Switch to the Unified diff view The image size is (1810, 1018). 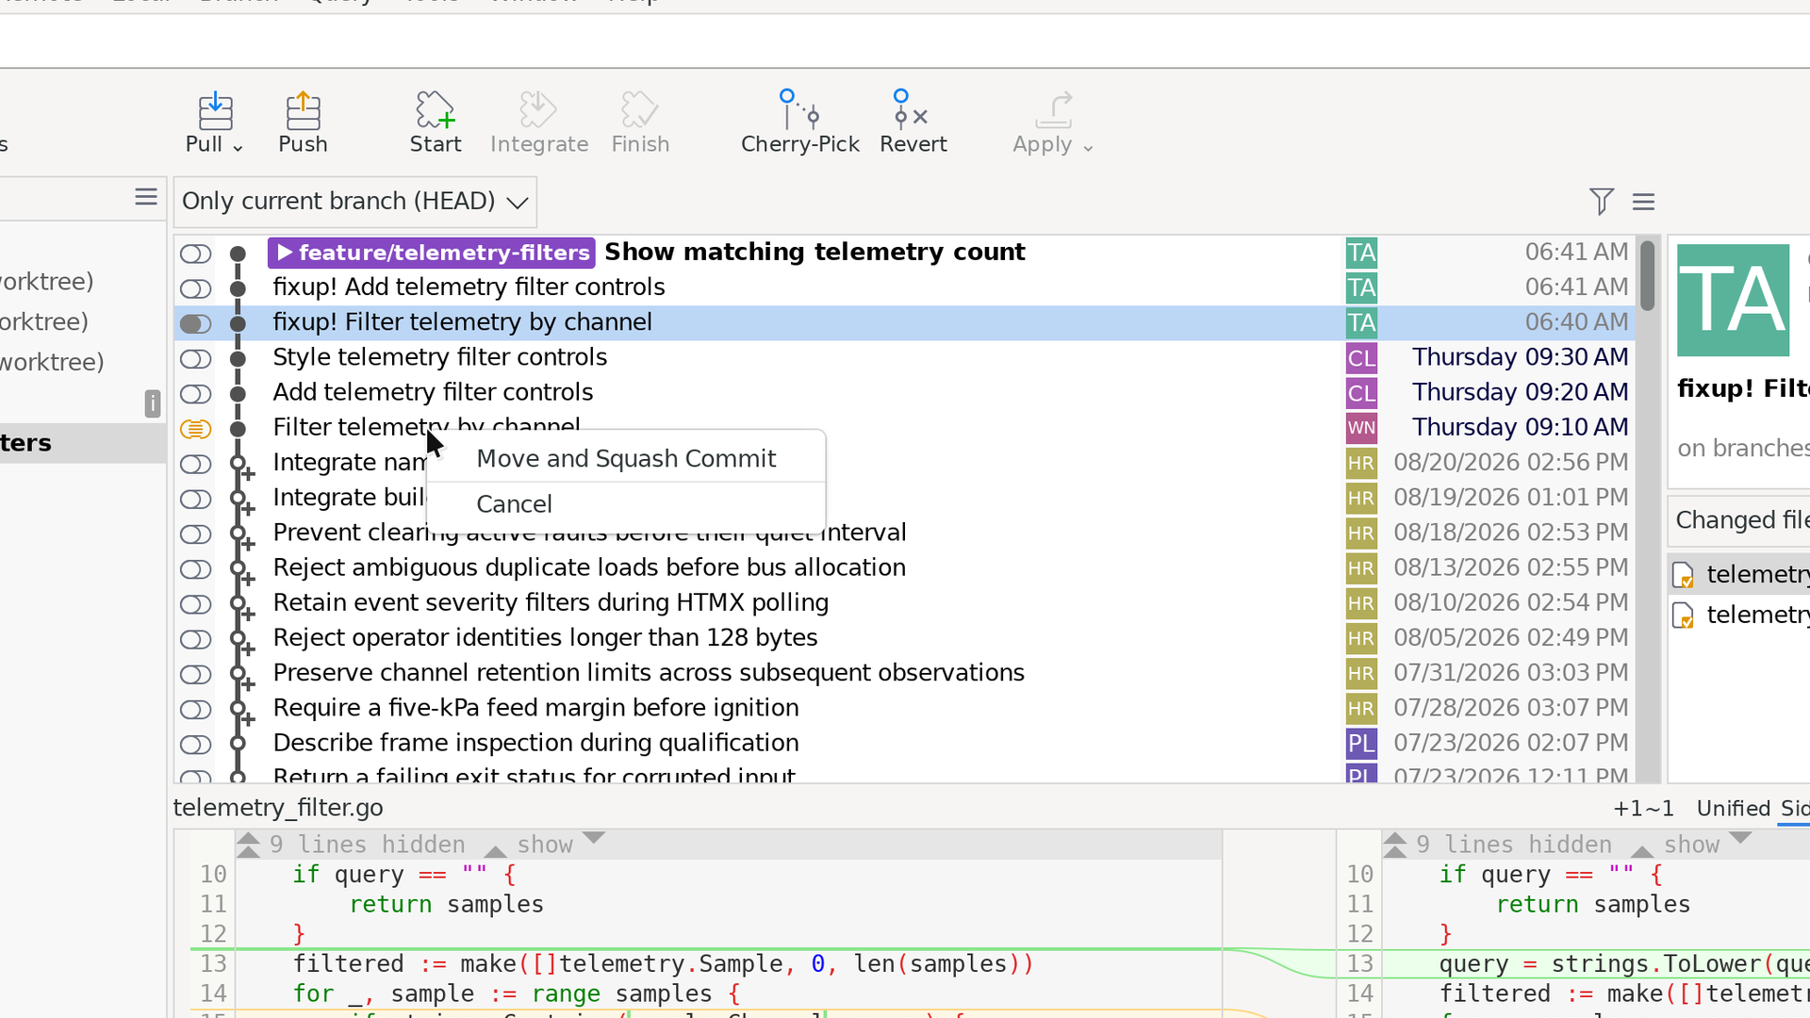pyautogui.click(x=1733, y=809)
